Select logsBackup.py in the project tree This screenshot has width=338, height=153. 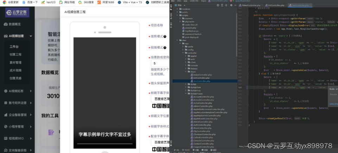[x=190, y=31]
